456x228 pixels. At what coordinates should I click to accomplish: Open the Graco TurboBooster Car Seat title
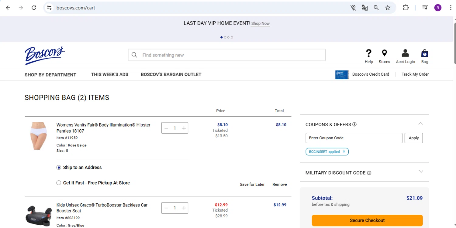(x=102, y=208)
